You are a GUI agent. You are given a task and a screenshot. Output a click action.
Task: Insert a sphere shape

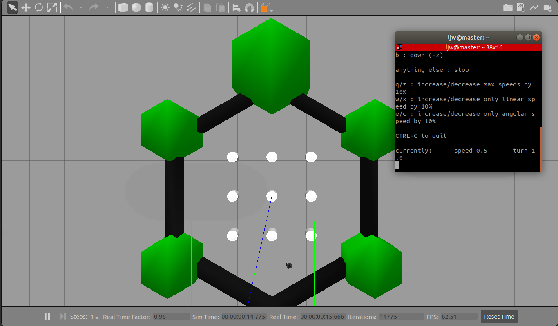[136, 7]
